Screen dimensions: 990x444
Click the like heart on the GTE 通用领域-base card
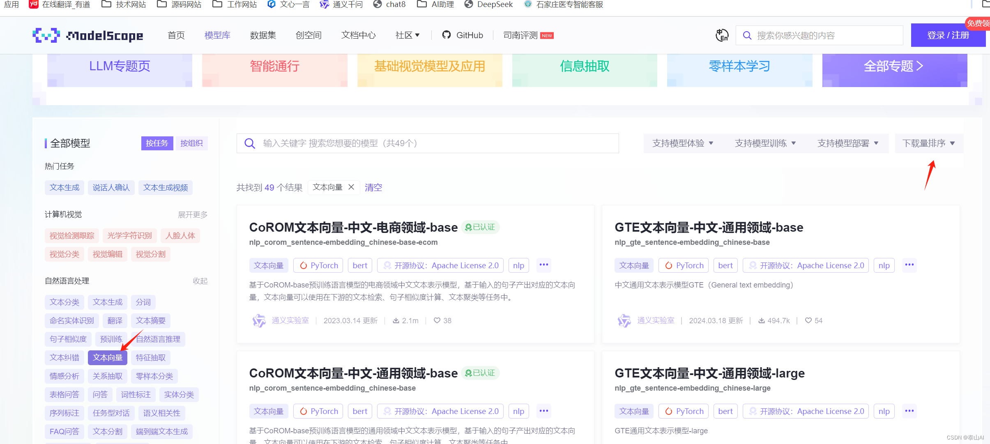click(x=808, y=320)
